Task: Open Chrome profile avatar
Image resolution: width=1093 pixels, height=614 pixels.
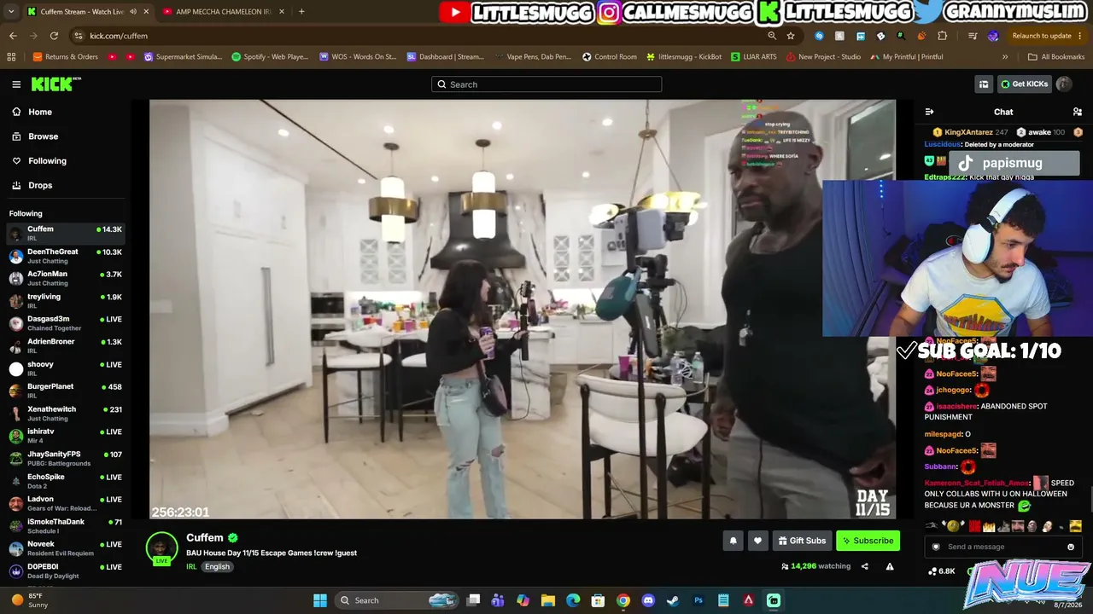Action: 993,36
